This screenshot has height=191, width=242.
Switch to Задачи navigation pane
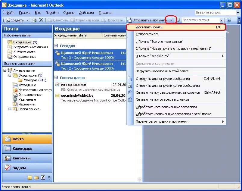(27, 168)
